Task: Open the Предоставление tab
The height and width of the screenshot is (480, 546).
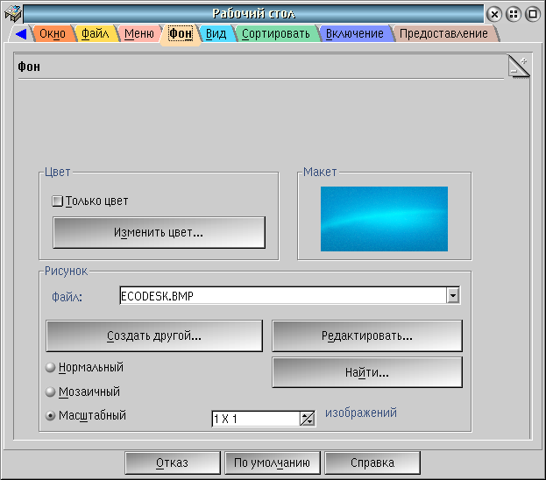Action: click(x=443, y=34)
